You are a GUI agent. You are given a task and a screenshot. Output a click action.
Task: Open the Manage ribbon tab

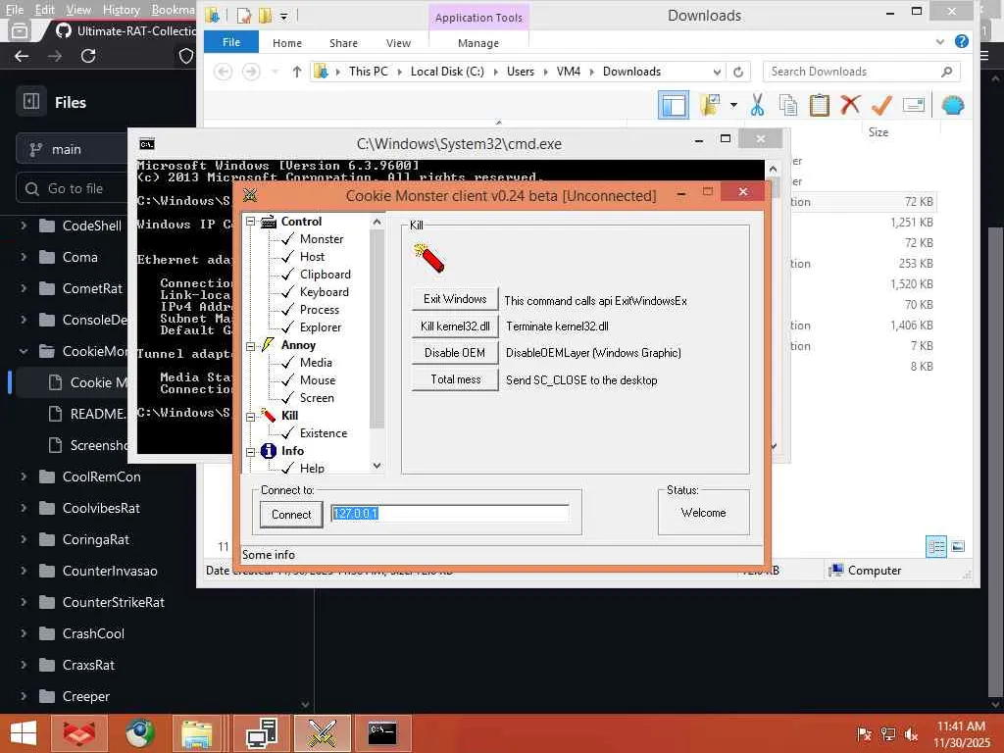click(x=478, y=43)
